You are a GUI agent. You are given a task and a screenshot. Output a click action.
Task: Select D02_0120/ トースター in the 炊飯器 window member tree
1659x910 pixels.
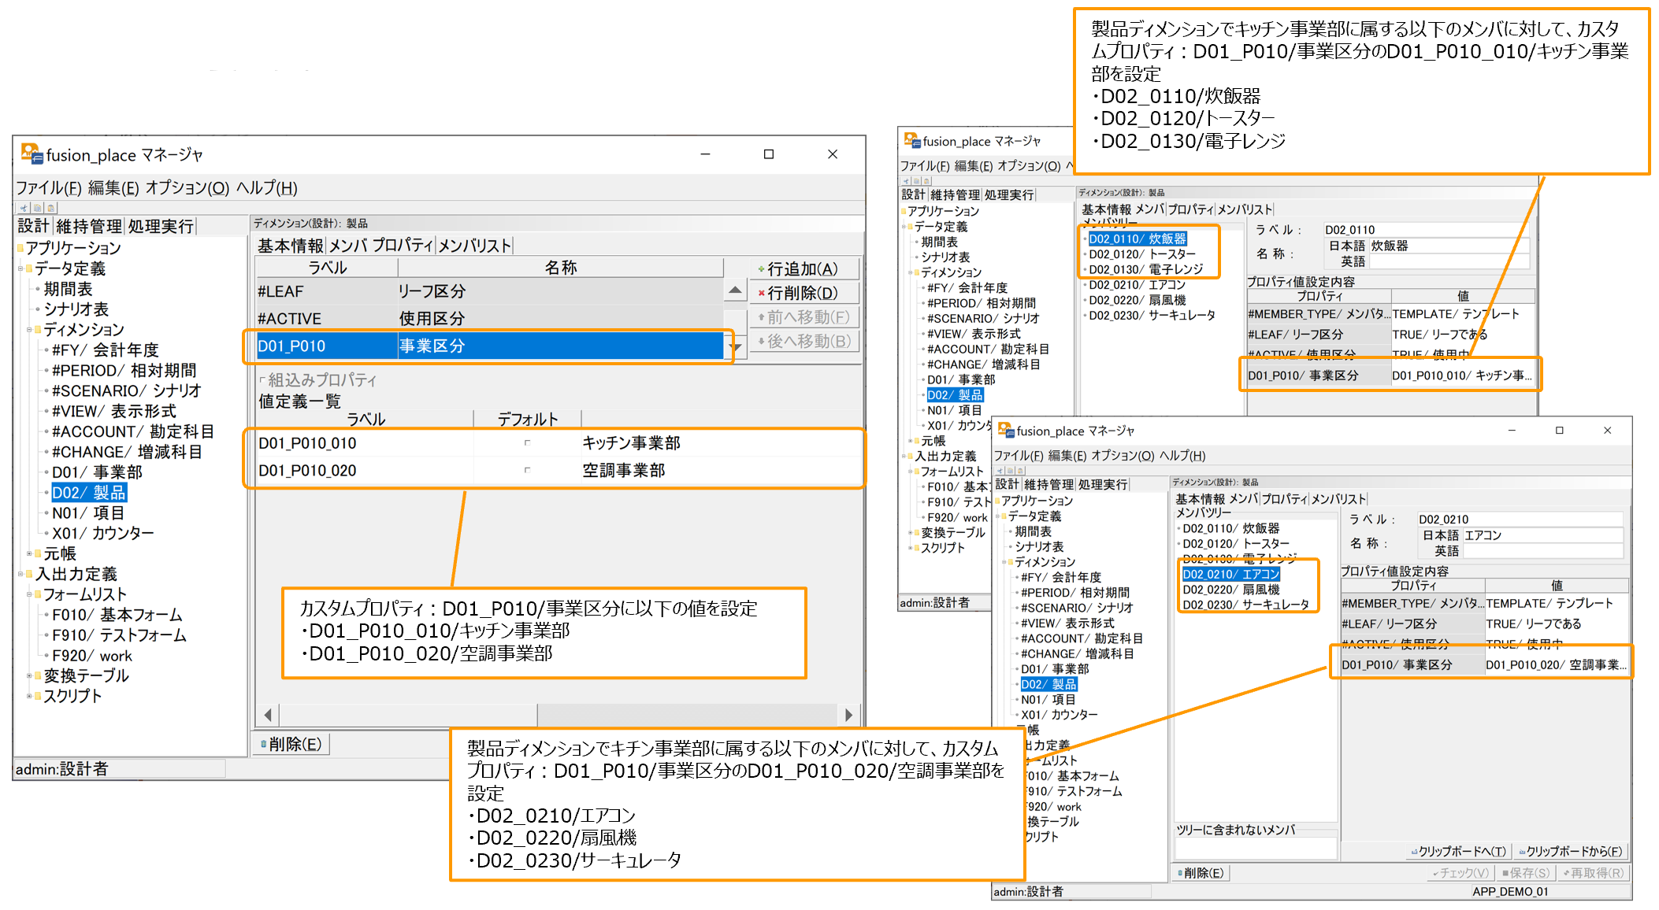[x=1142, y=254]
